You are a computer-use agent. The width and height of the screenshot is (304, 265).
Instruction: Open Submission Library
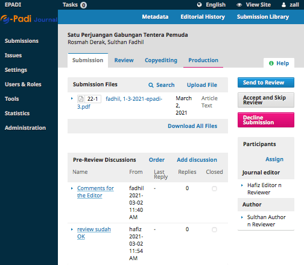[x=263, y=17]
